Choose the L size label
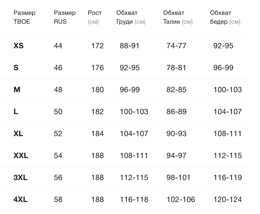The image size is (260, 214). (16, 112)
